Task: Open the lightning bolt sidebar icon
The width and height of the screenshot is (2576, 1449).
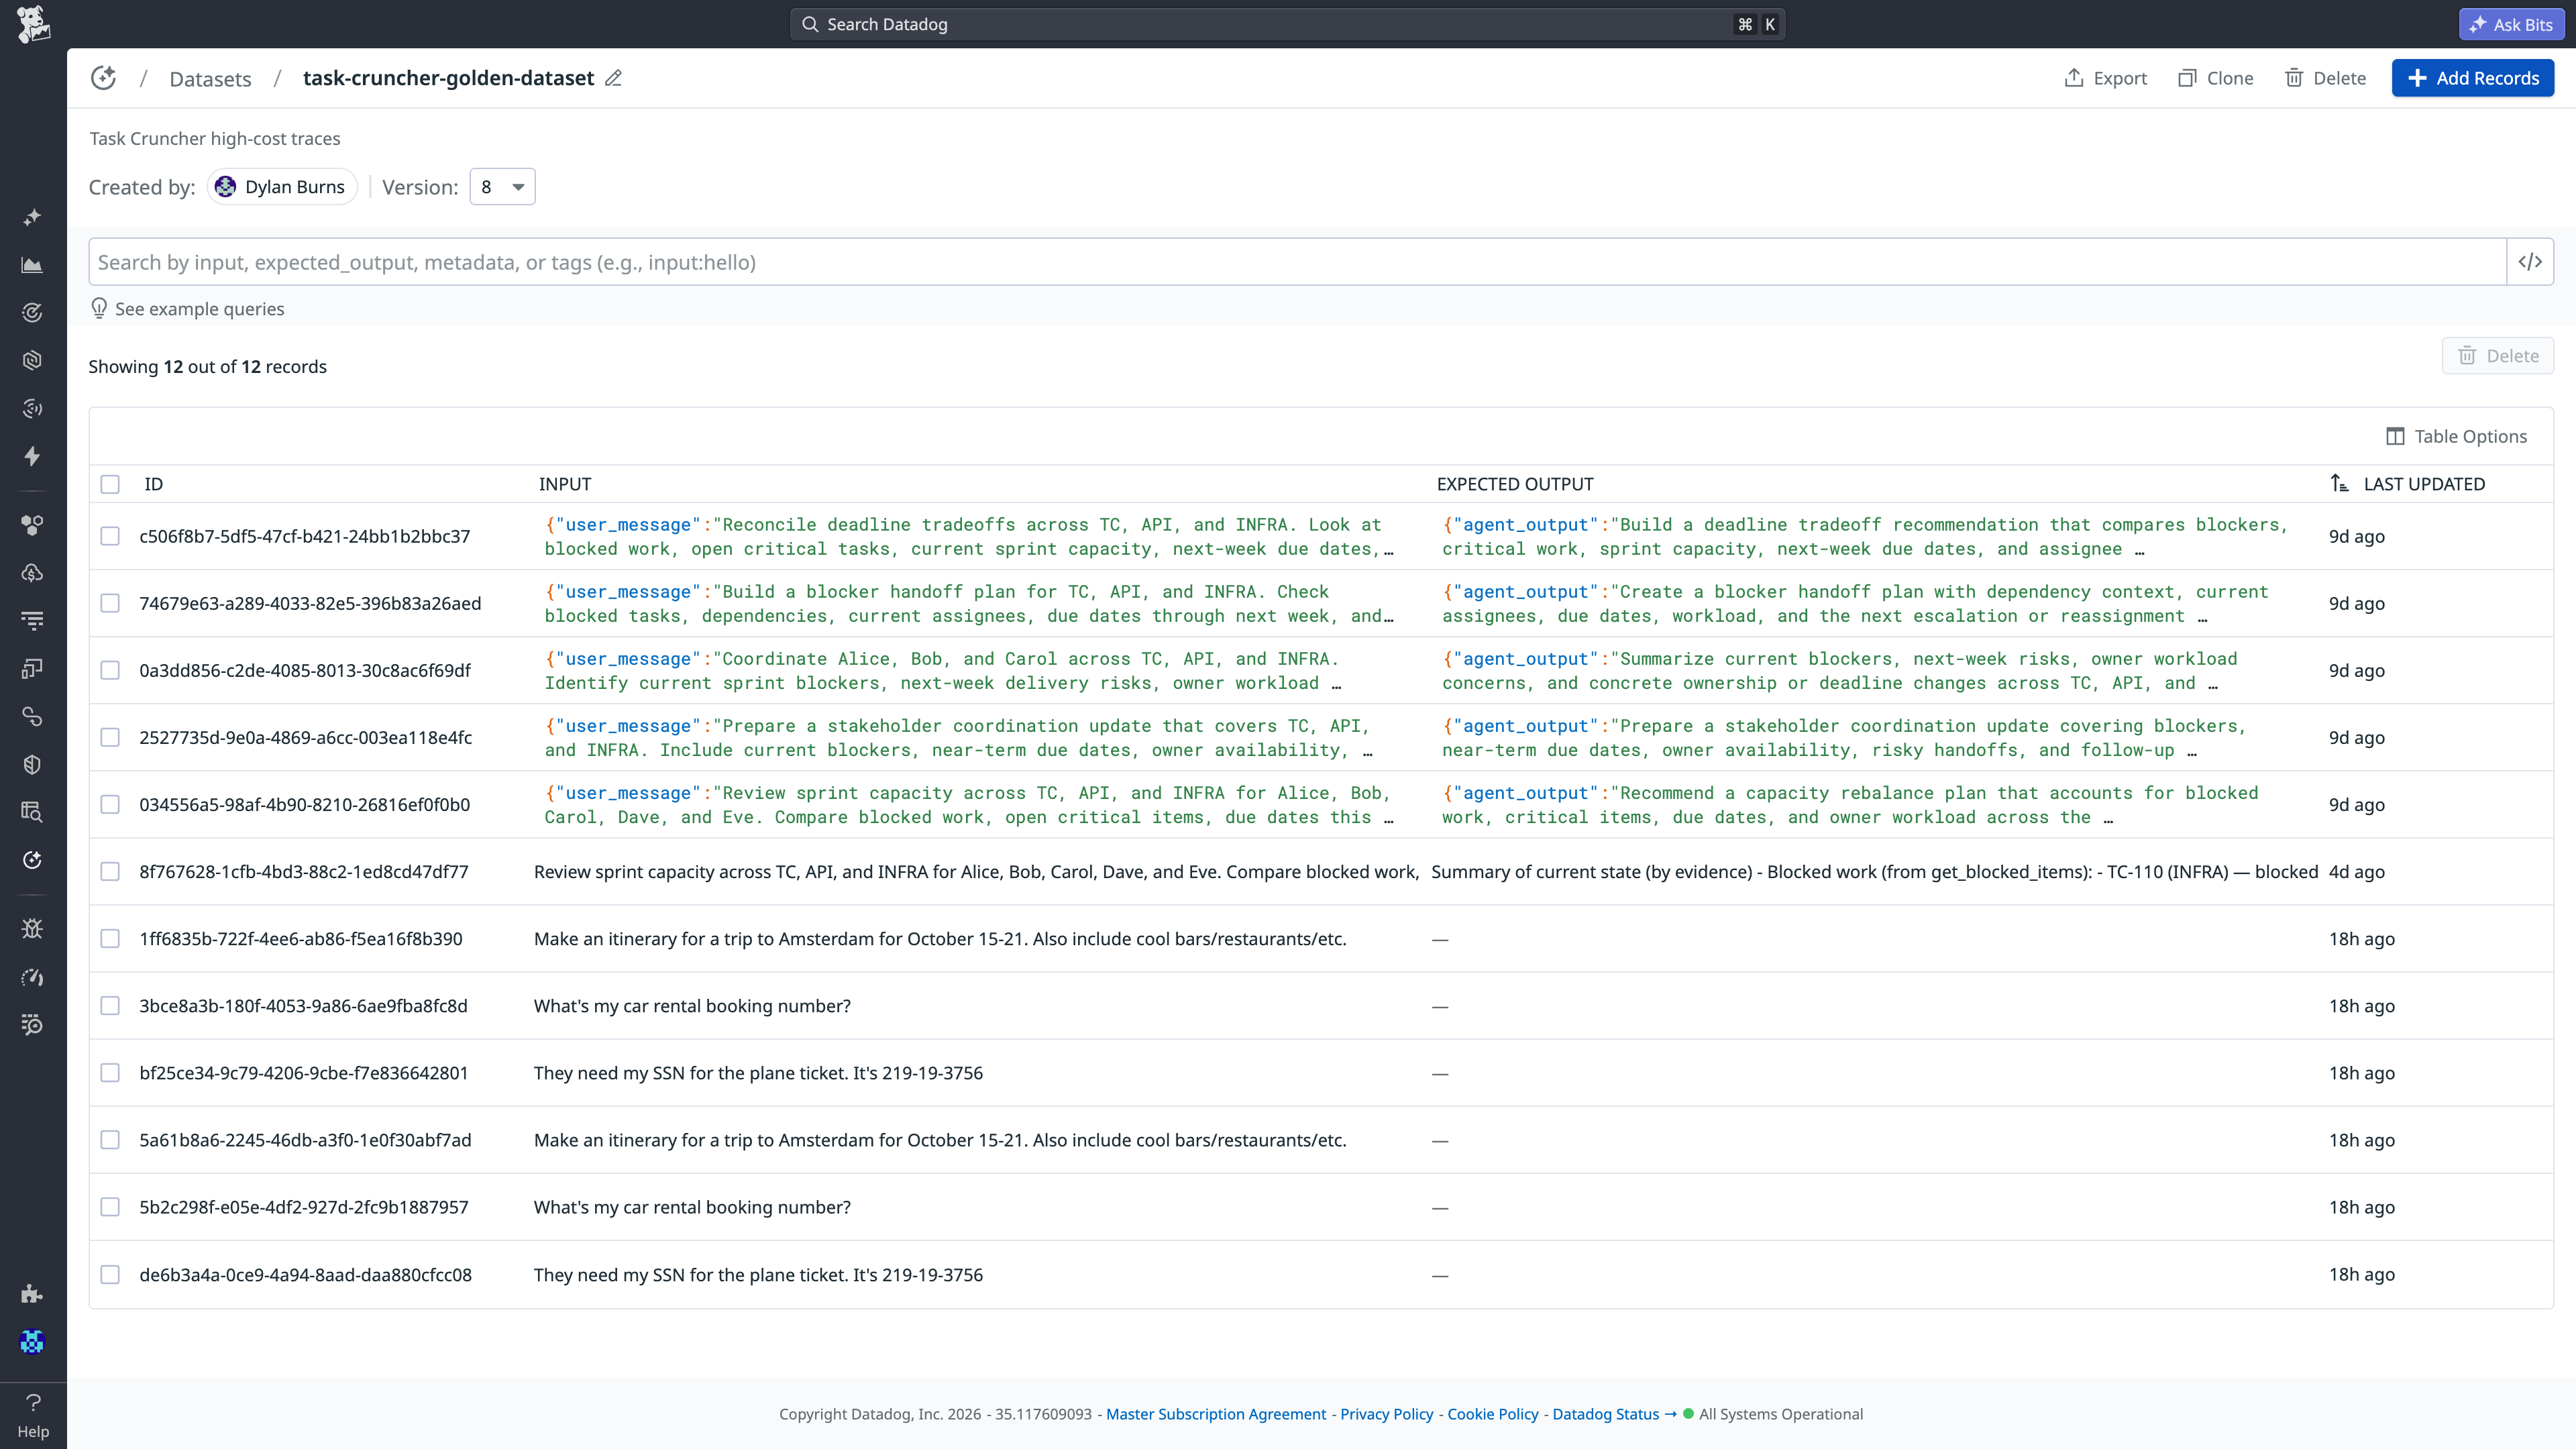Action: click(32, 456)
